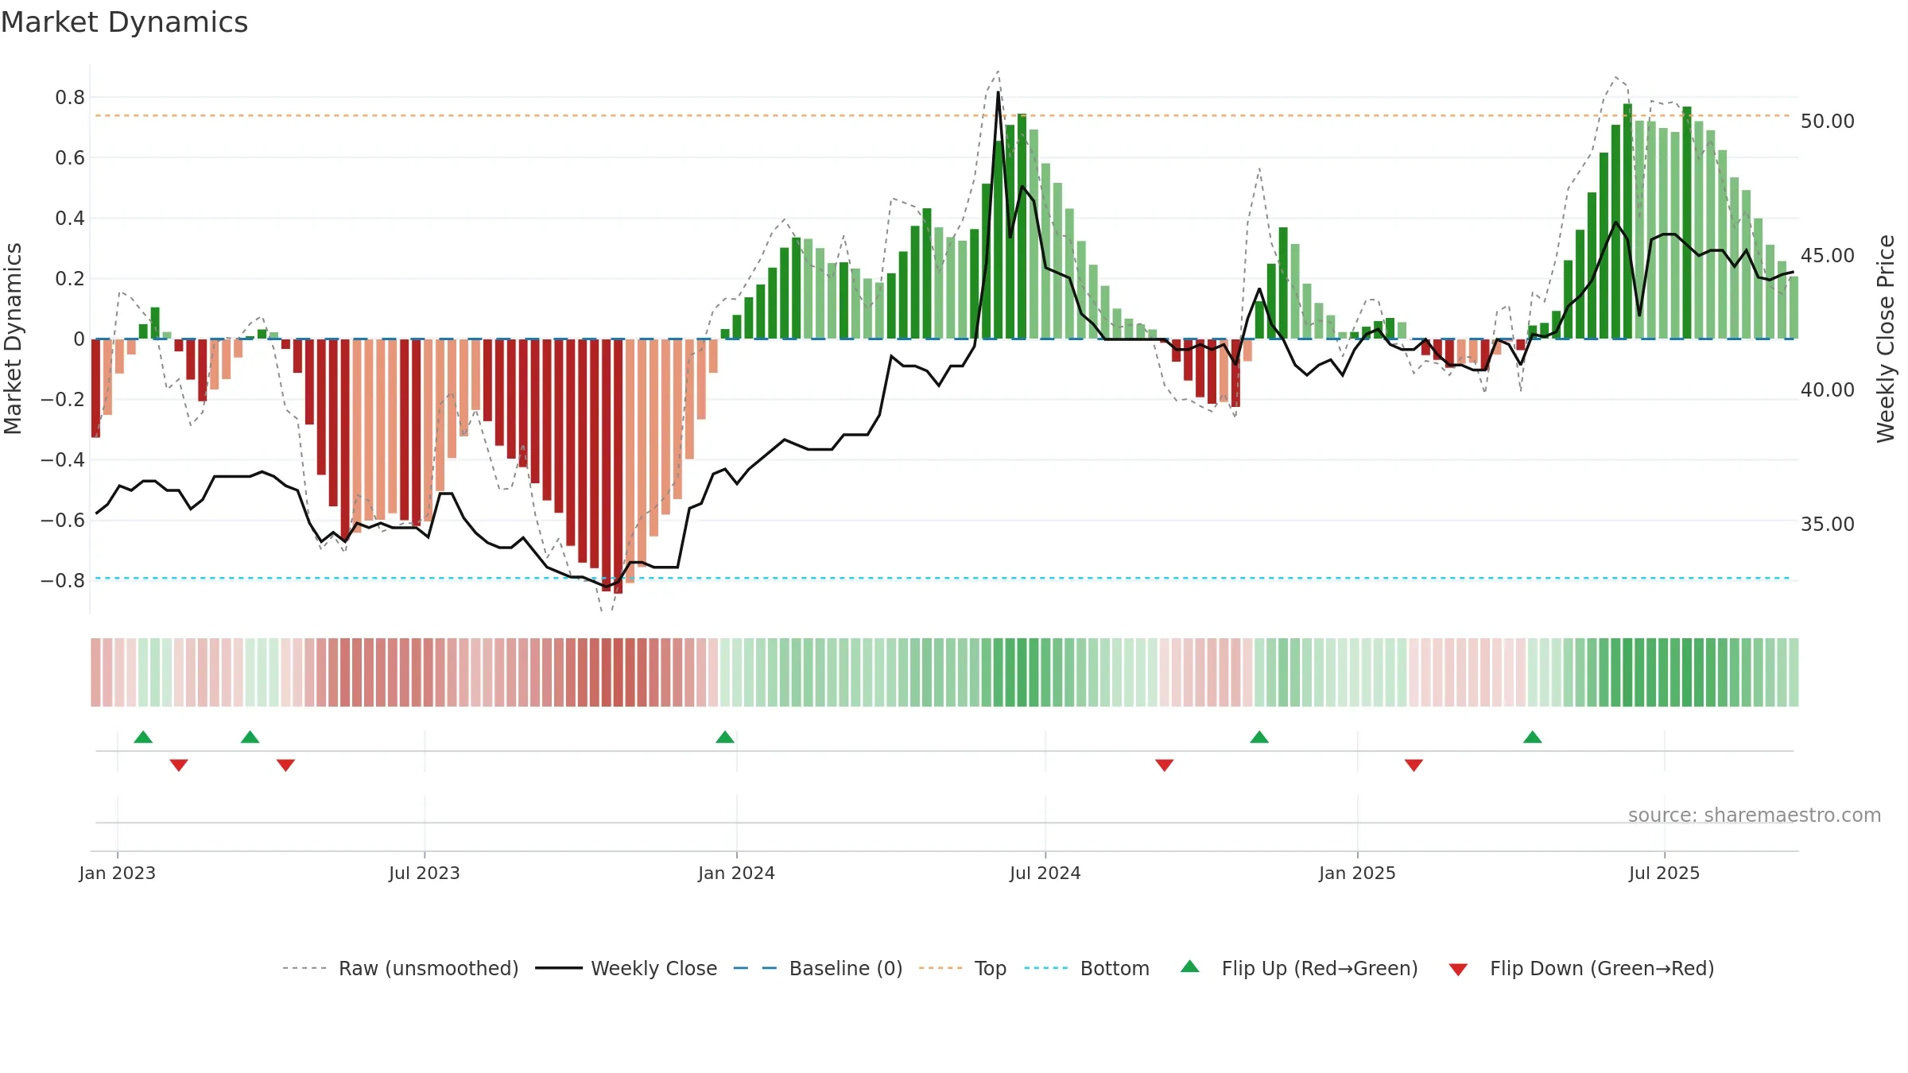Click the Weekly Close Price axis title

pos(1886,339)
